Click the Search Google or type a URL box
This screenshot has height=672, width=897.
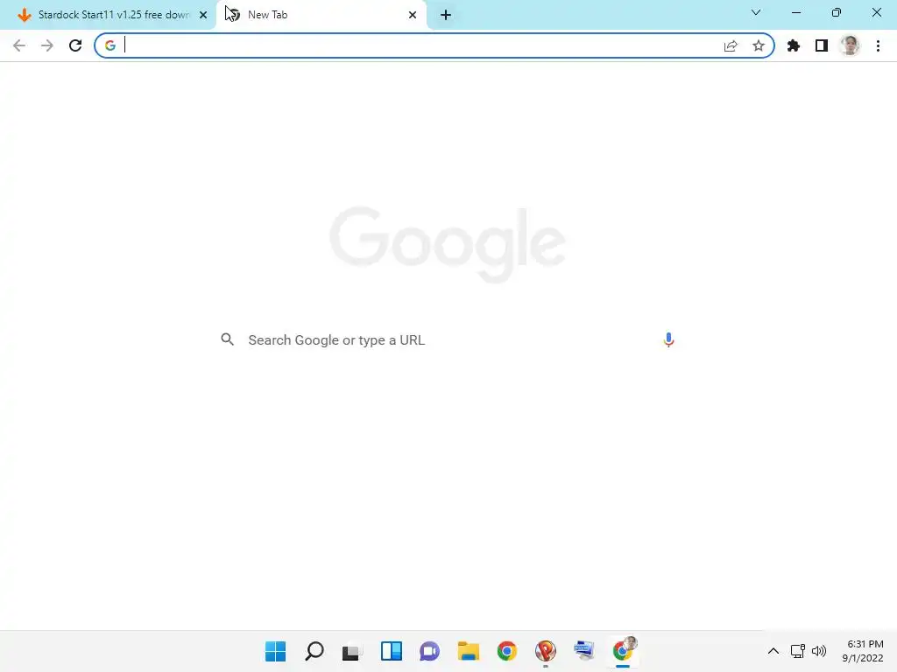448,340
